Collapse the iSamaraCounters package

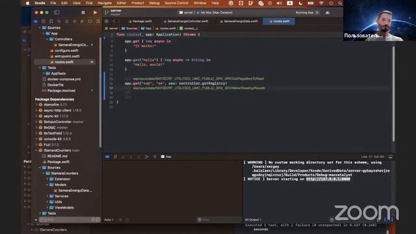click(x=36, y=150)
